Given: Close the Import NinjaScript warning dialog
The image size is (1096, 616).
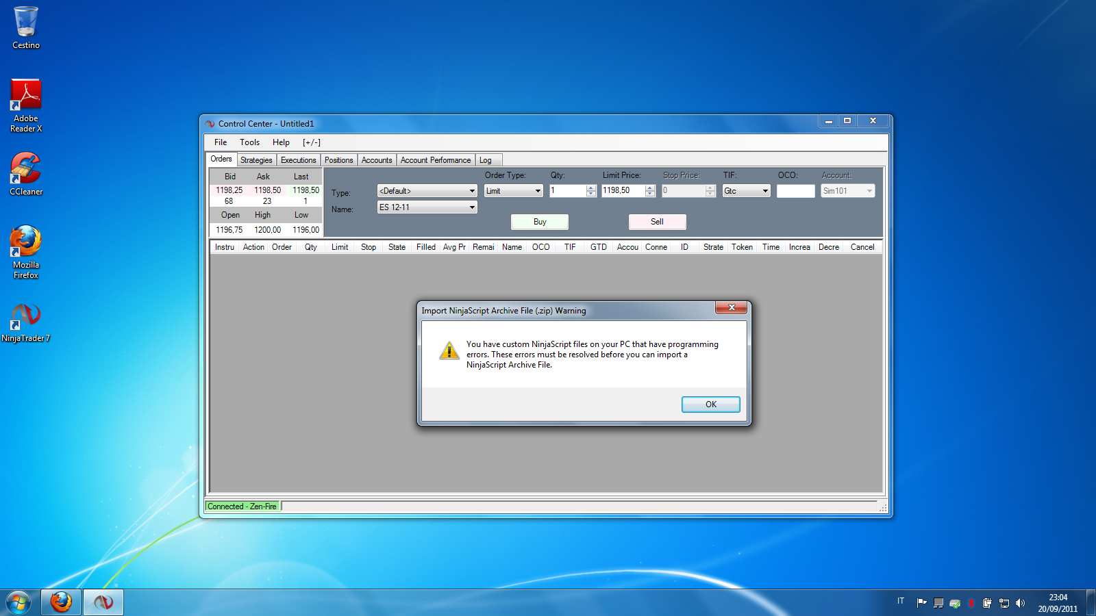Looking at the screenshot, I should coord(732,307).
